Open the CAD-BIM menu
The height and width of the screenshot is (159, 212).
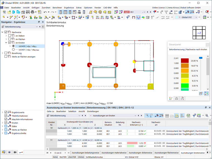coord(107,8)
